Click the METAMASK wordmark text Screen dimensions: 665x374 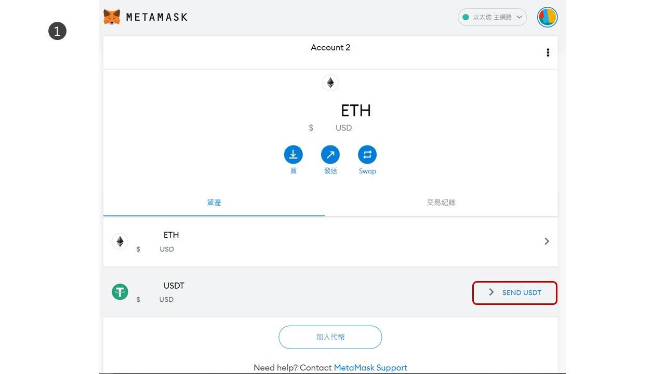pos(156,17)
